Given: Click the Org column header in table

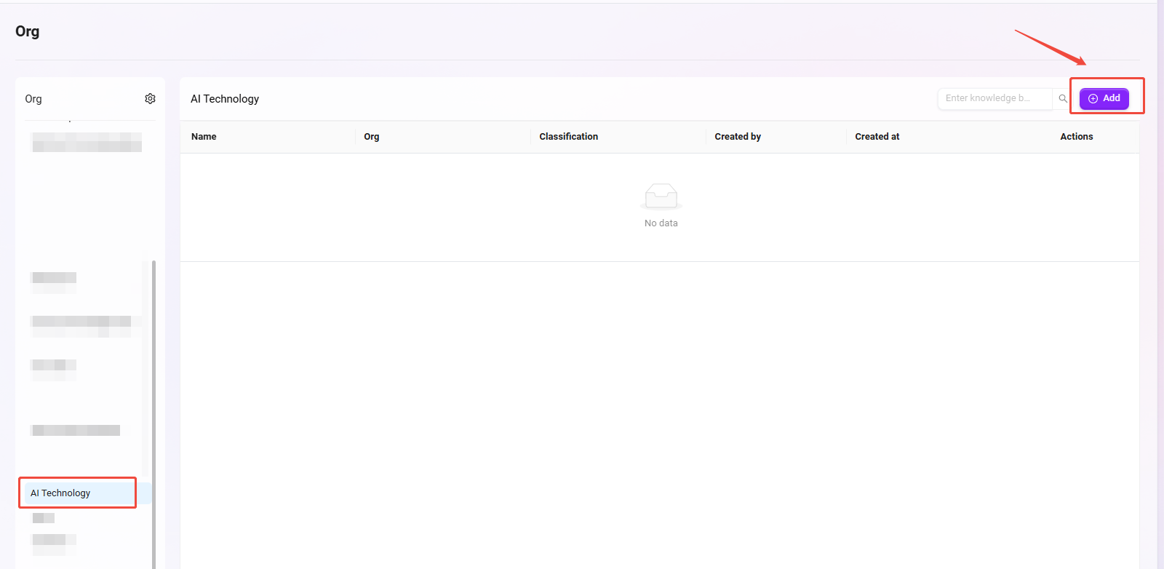Looking at the screenshot, I should [371, 137].
